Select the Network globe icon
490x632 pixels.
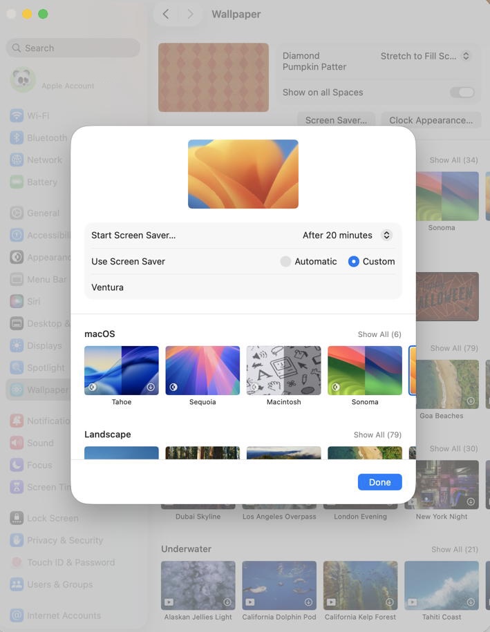tap(17, 160)
